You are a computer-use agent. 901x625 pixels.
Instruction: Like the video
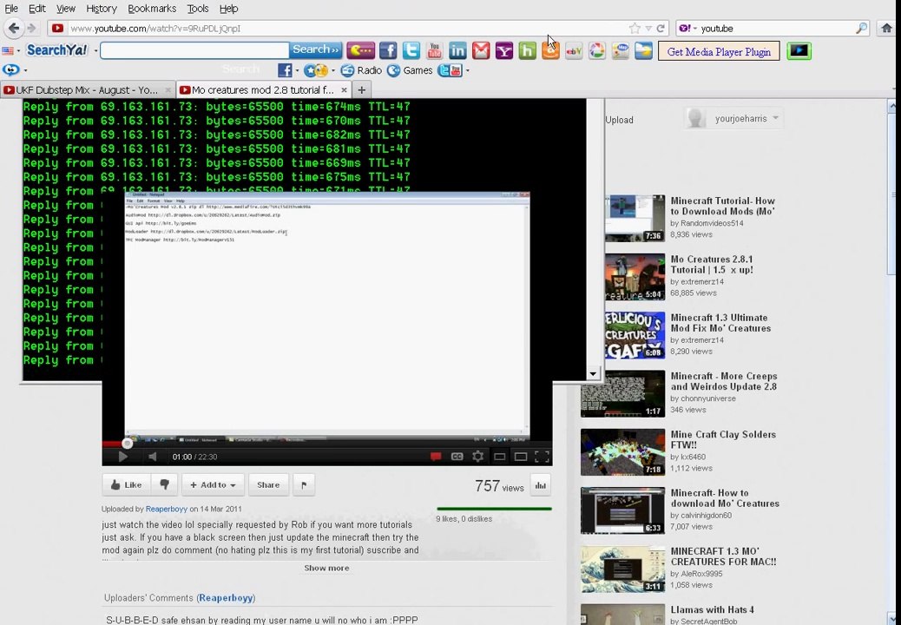click(127, 485)
